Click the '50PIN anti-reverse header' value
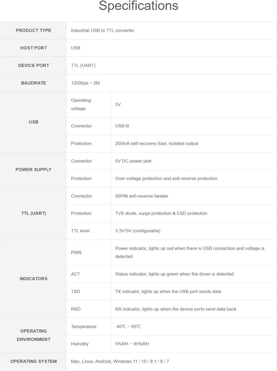This screenshot has height=371, width=277. (x=142, y=196)
